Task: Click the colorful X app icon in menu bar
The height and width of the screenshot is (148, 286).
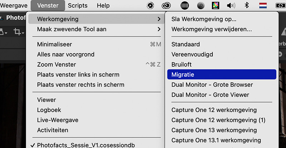Action: click(x=216, y=6)
